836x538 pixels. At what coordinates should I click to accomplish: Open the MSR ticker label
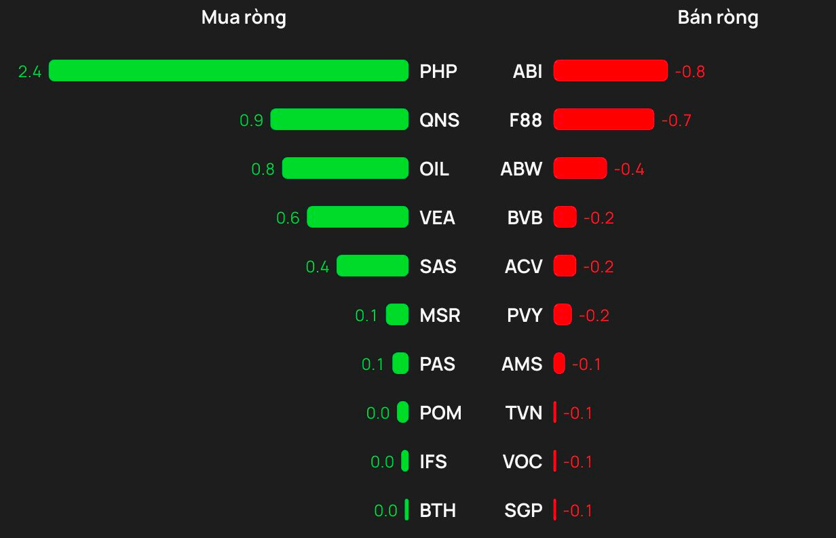[440, 315]
